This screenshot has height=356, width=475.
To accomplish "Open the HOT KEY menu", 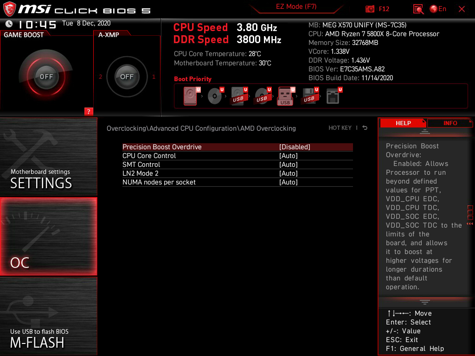I will [340, 128].
